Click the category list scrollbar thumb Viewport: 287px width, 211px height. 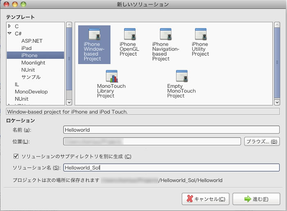tap(69, 59)
